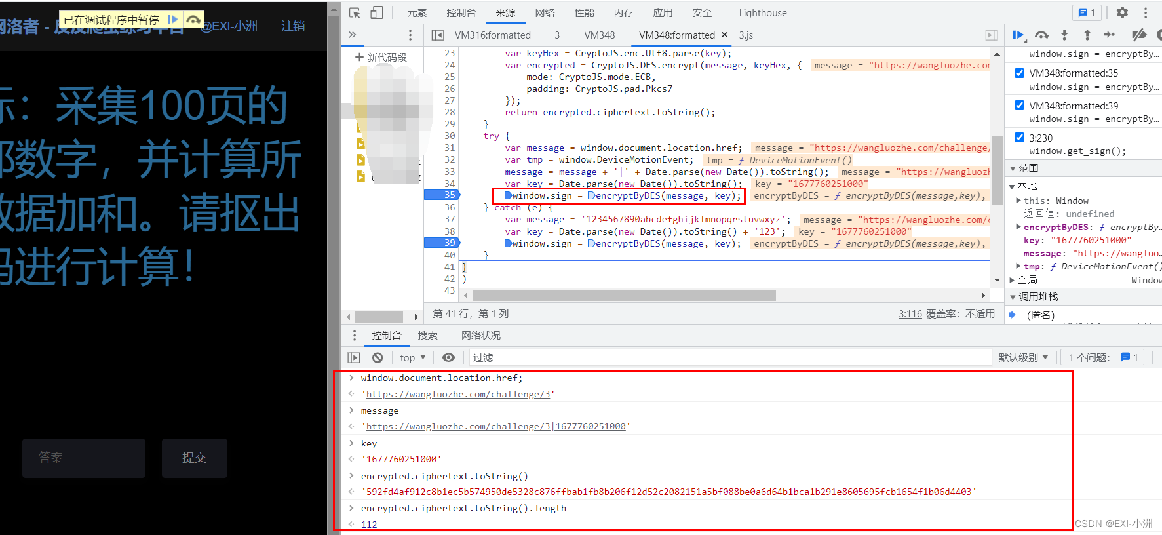This screenshot has height=535, width=1162.
Task: Open the top execution context dropdown
Action: pyautogui.click(x=413, y=357)
